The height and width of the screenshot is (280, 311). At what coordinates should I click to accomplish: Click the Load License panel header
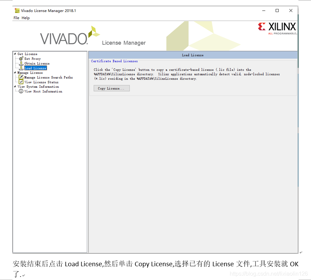click(x=193, y=55)
